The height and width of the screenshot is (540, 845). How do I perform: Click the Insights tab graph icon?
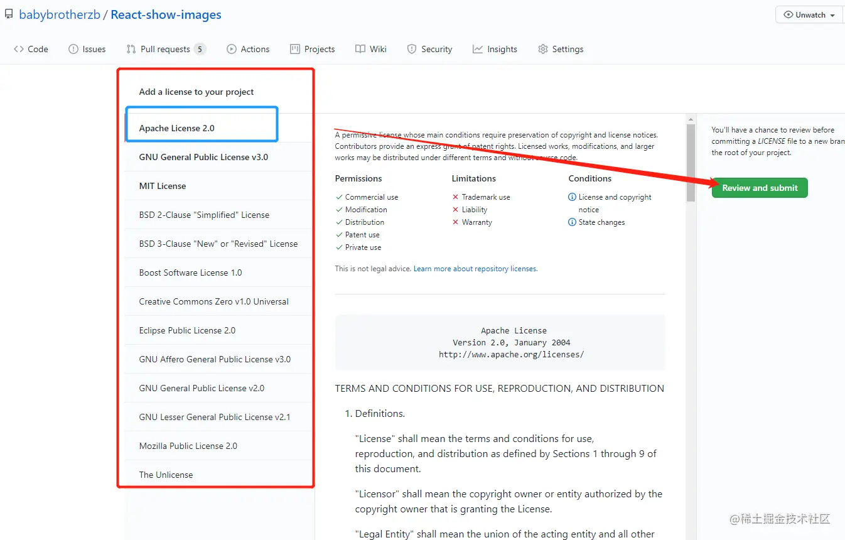pos(478,49)
